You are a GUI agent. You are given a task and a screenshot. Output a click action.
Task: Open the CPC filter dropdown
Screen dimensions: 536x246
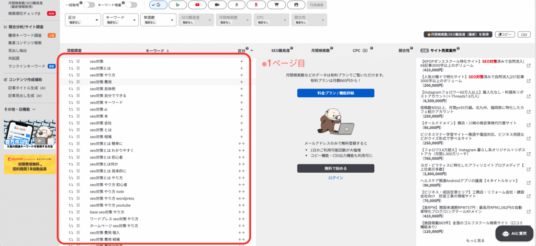coord(271,20)
